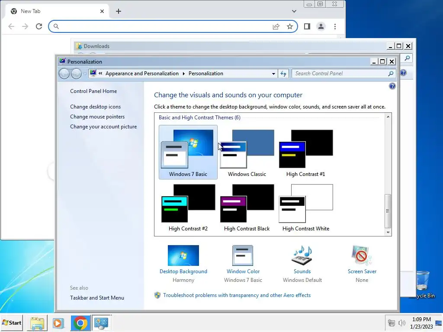
Task: Open the Start menu
Action: pos(12,322)
